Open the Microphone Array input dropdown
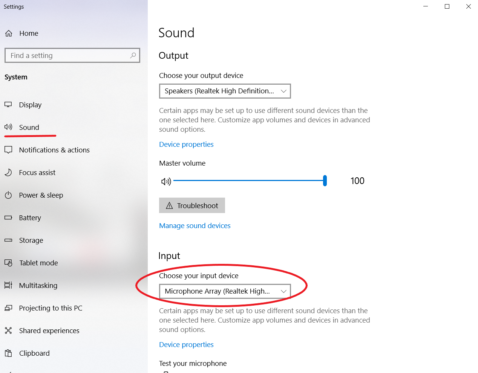This screenshot has width=478, height=373. pyautogui.click(x=225, y=291)
